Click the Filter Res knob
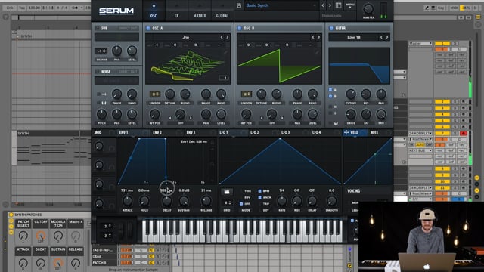Viewport: 484px width, 272px height. coord(366,94)
